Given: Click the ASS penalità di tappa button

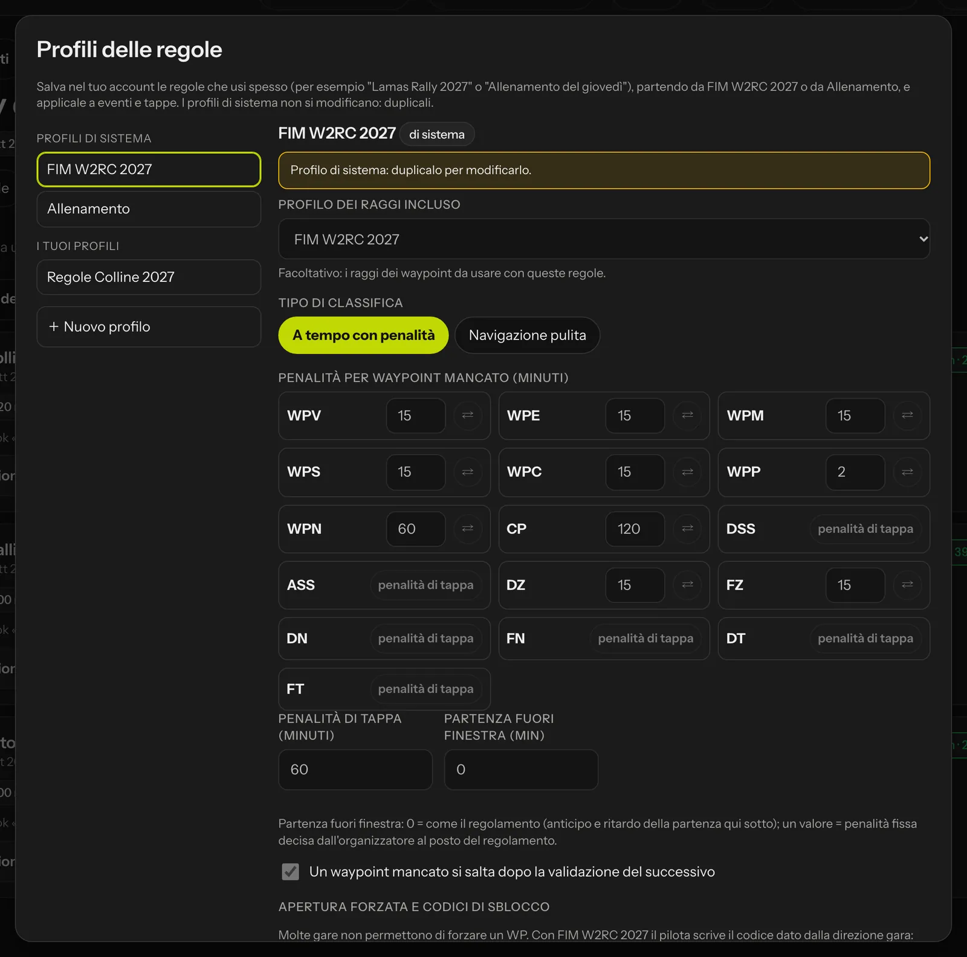Looking at the screenshot, I should pos(425,585).
